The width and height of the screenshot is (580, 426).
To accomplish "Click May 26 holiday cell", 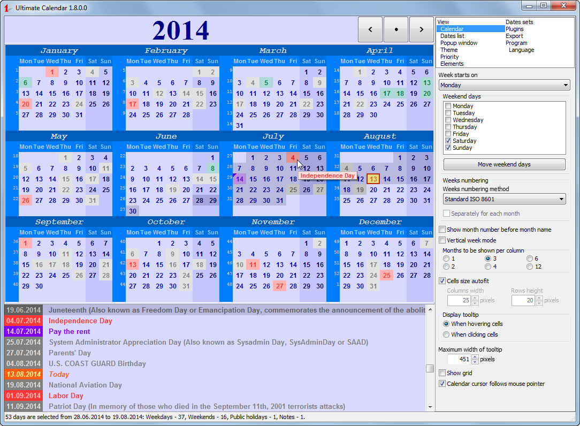I will coord(25,200).
